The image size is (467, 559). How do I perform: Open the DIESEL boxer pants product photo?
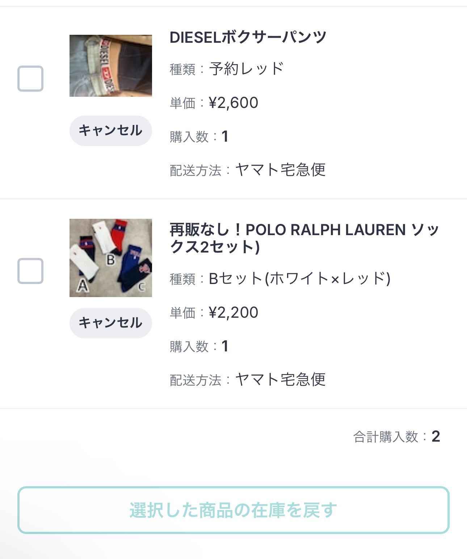click(110, 66)
